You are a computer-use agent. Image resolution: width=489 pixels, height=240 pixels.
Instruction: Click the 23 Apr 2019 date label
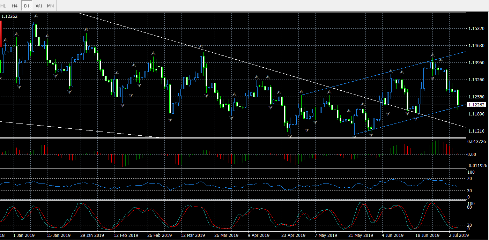tap(293, 235)
